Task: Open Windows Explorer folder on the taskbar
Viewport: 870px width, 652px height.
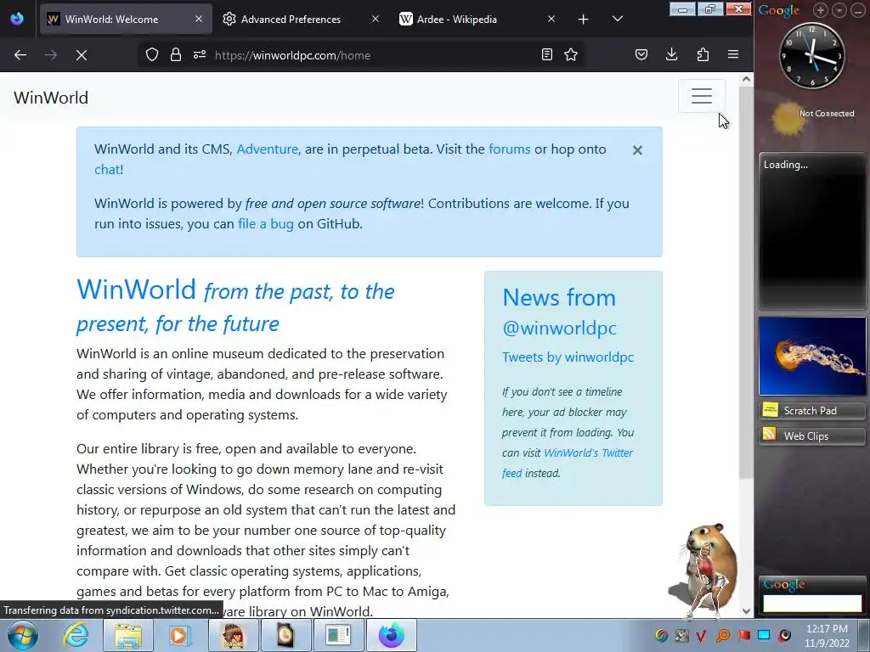Action: pos(127,635)
